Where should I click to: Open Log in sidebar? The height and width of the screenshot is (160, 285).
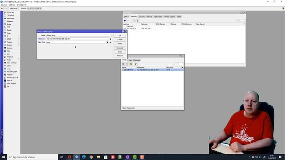(x=8, y=54)
